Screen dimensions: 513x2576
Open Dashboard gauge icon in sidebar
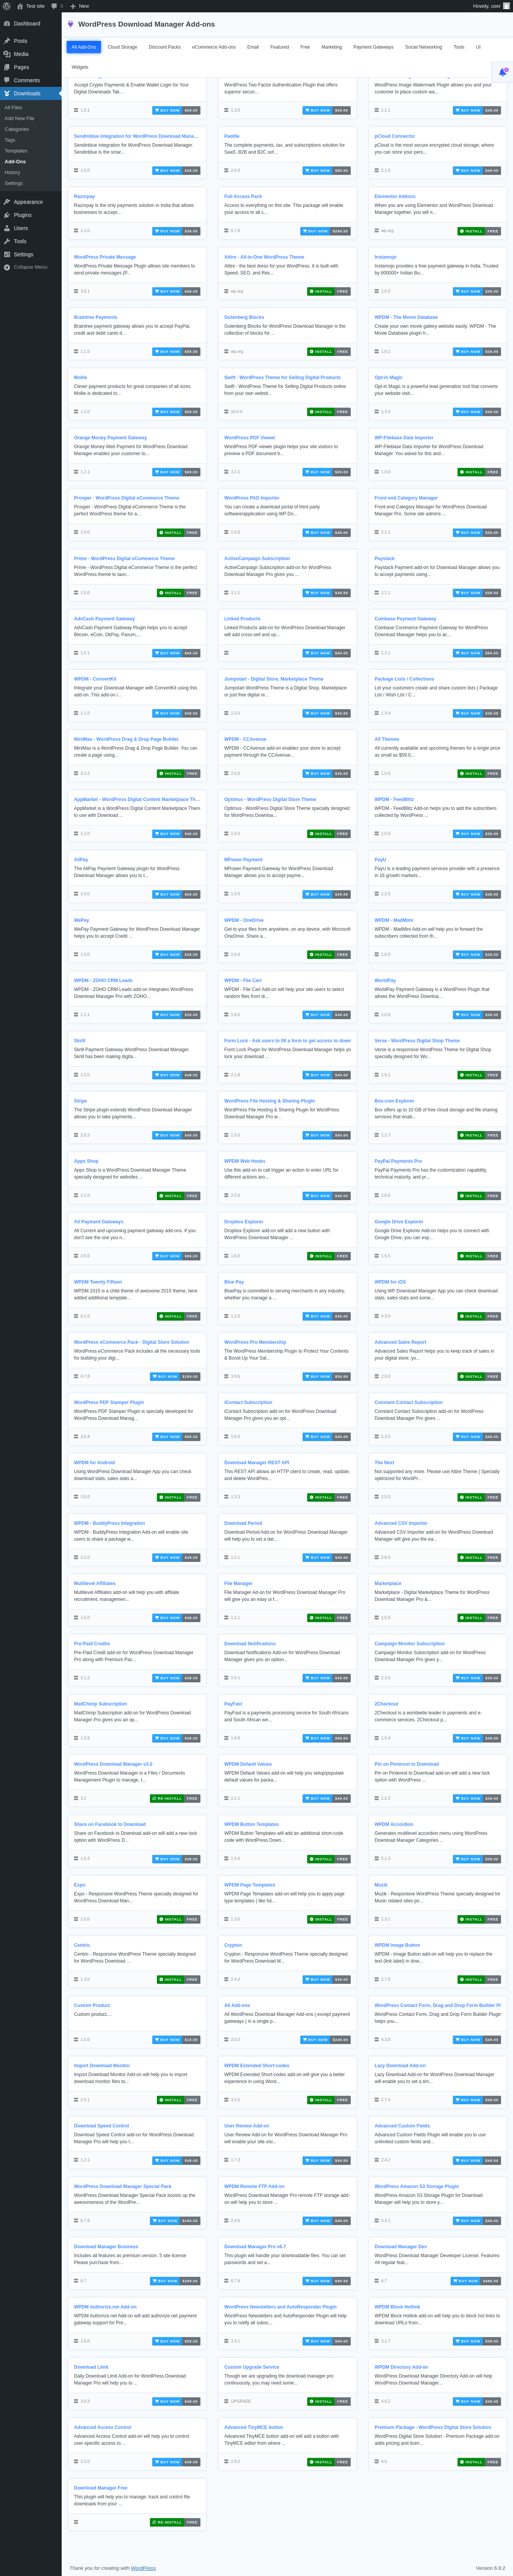click(7, 23)
